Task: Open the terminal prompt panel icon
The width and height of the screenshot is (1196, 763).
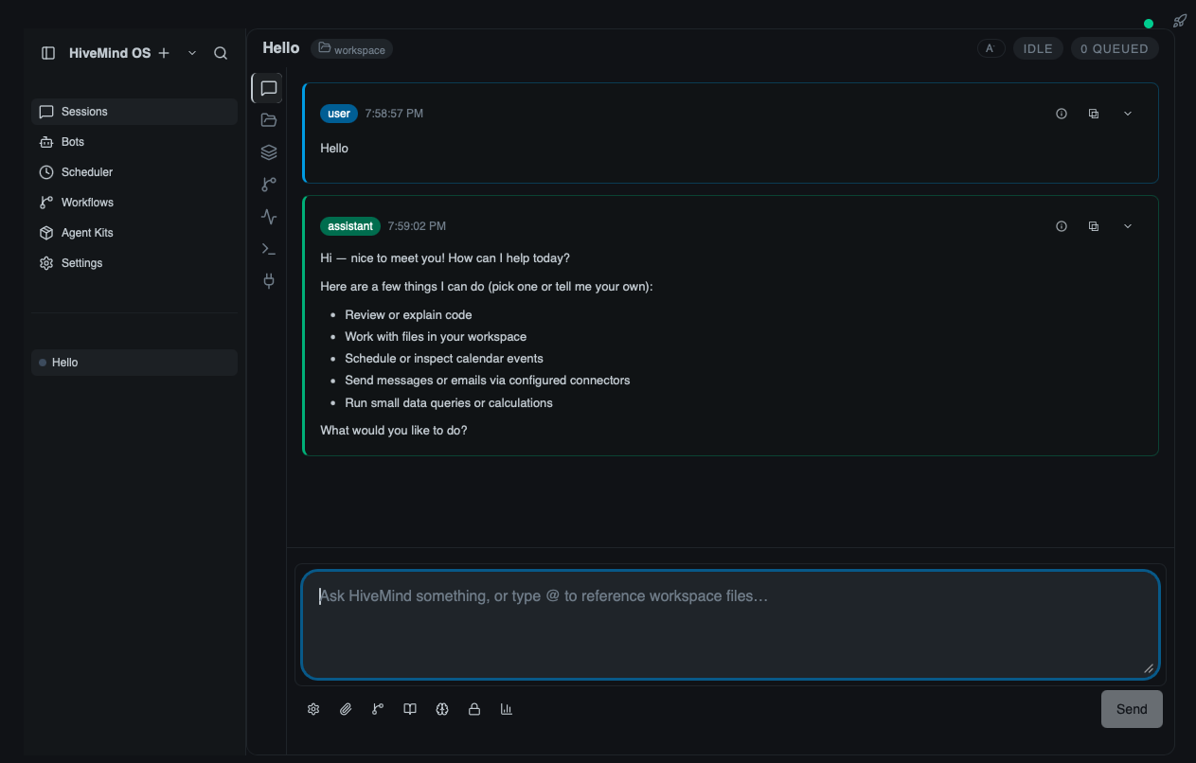Action: click(x=269, y=249)
